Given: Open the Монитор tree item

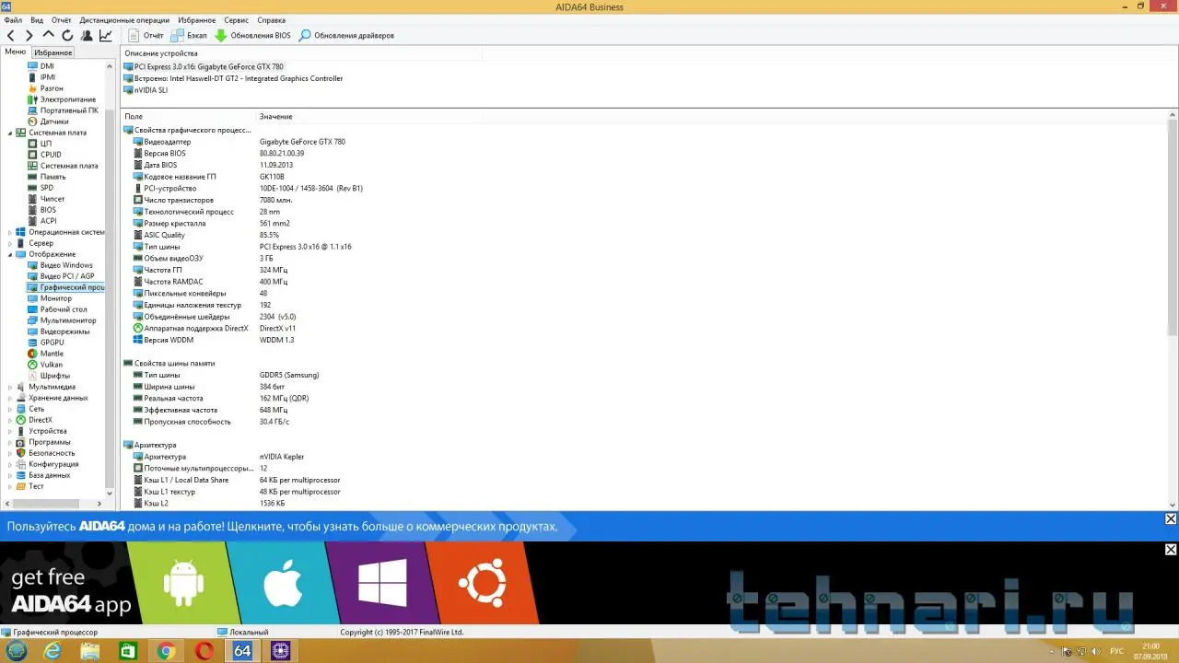Looking at the screenshot, I should point(56,298).
